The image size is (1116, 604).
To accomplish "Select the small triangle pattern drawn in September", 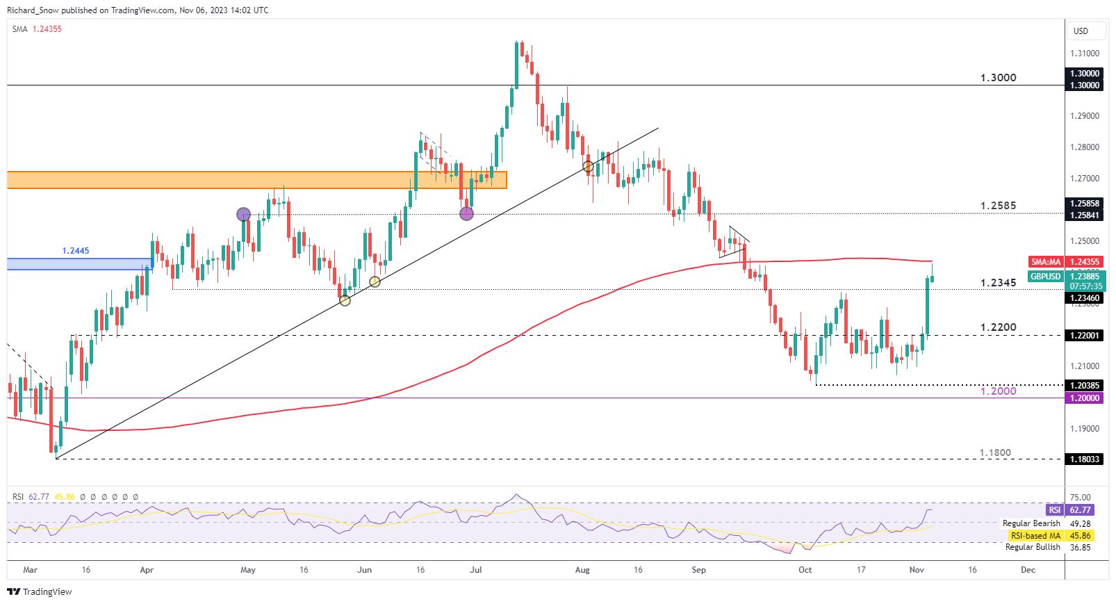I will pos(734,243).
